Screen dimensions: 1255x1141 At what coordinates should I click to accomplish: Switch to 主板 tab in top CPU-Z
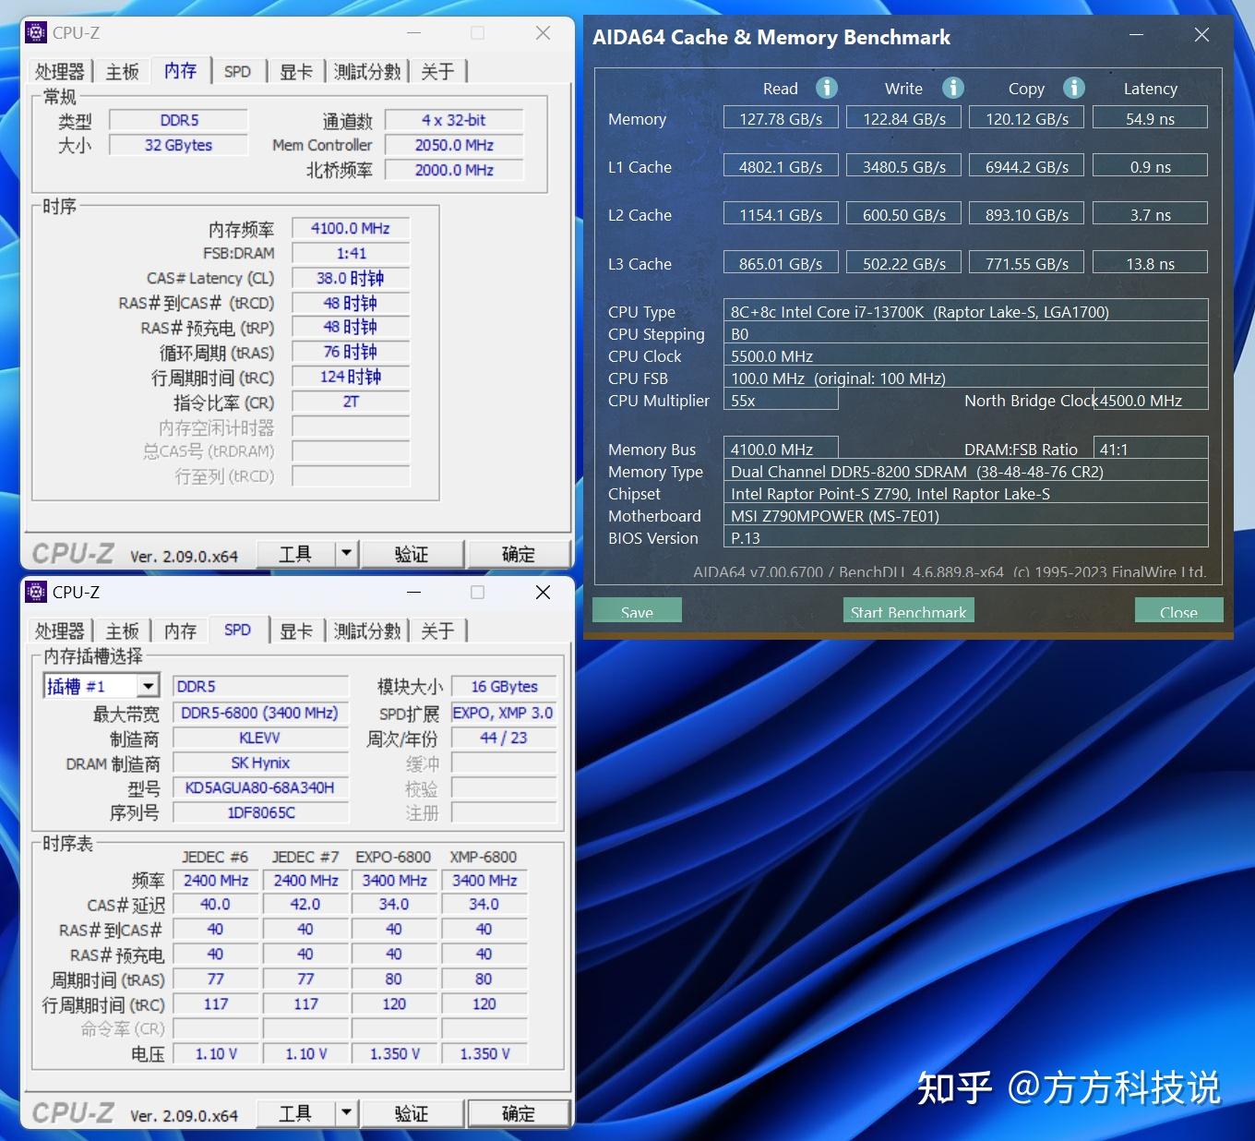(122, 72)
